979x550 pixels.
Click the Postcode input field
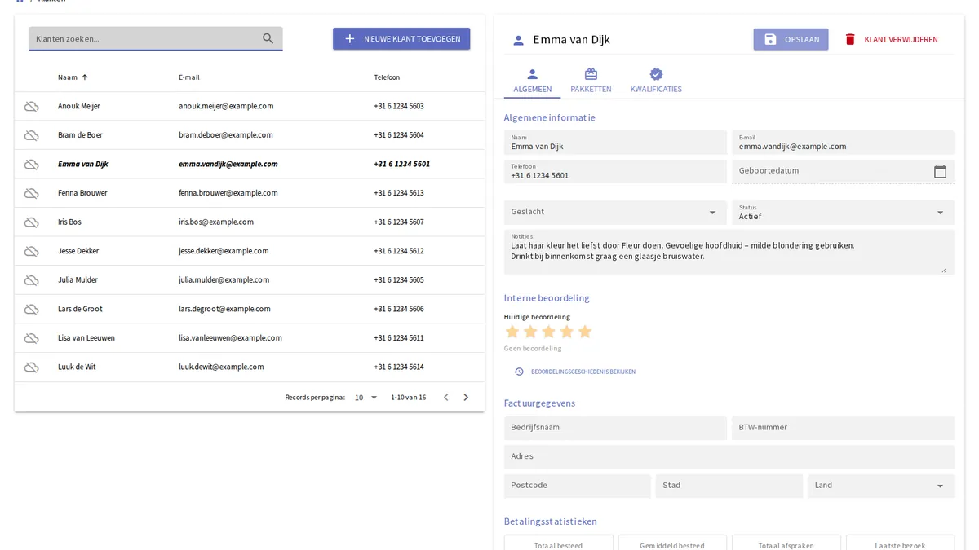pos(578,486)
